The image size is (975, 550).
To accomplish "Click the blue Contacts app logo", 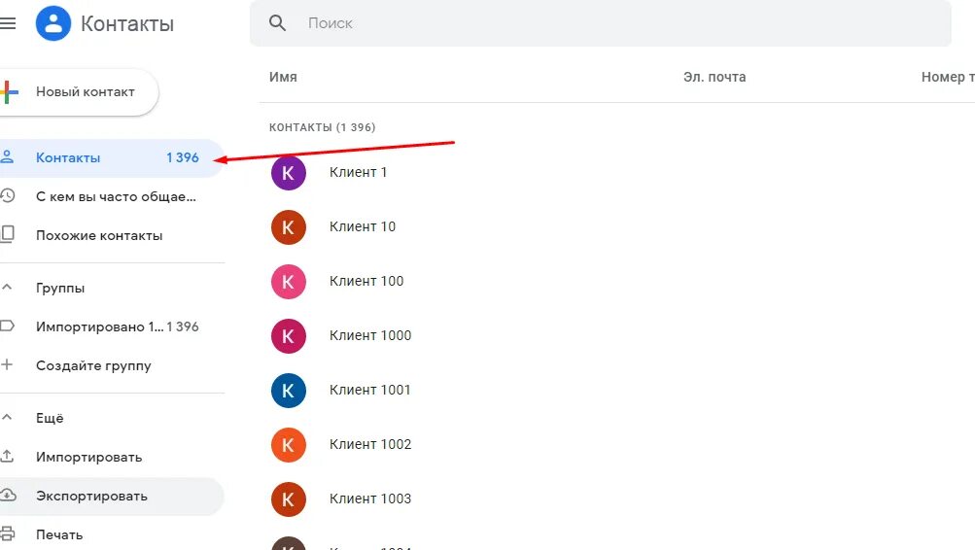I will click(x=53, y=23).
